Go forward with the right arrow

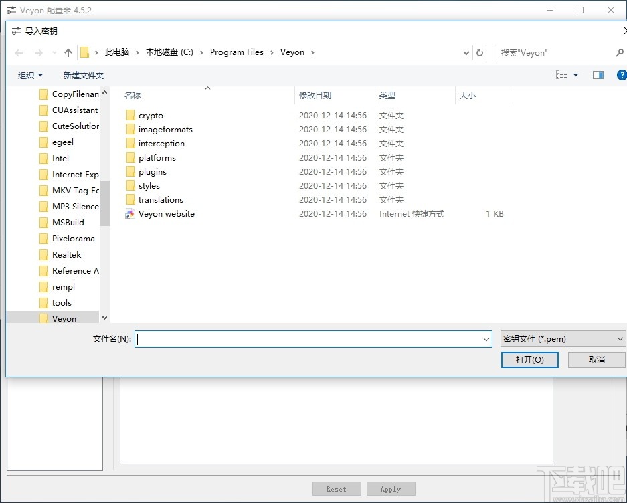[x=38, y=52]
